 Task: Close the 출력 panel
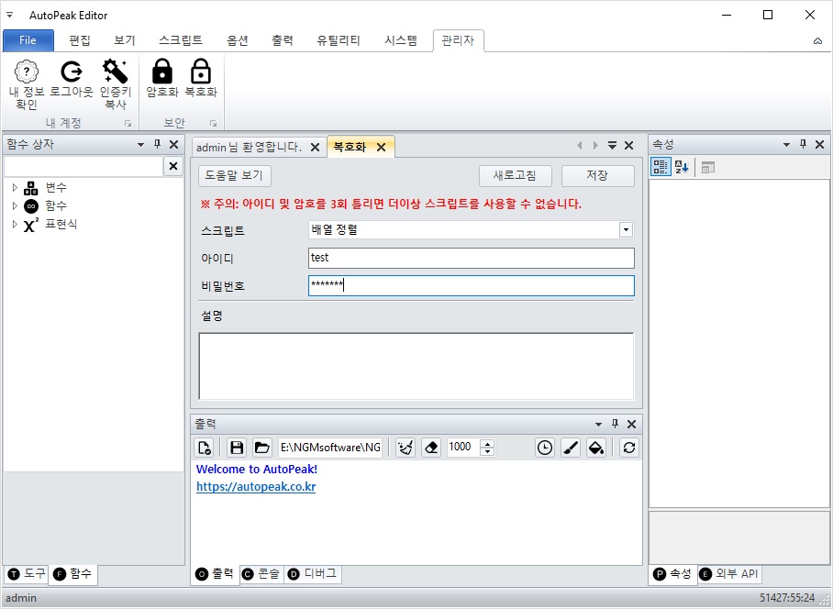[632, 424]
